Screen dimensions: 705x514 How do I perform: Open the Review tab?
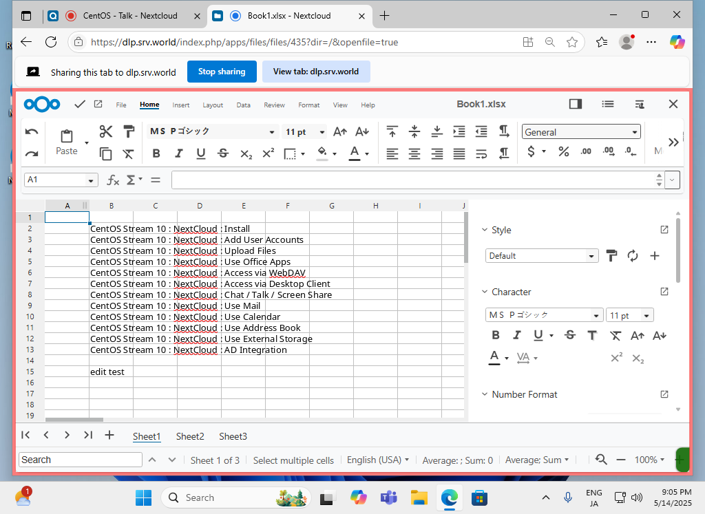pyautogui.click(x=274, y=105)
